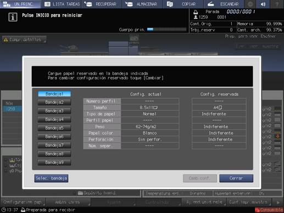Open the RECUPERAR tab

click(102, 4)
